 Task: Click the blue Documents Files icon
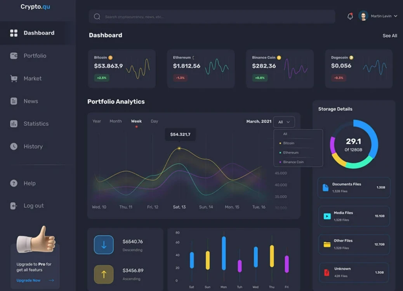(x=325, y=187)
